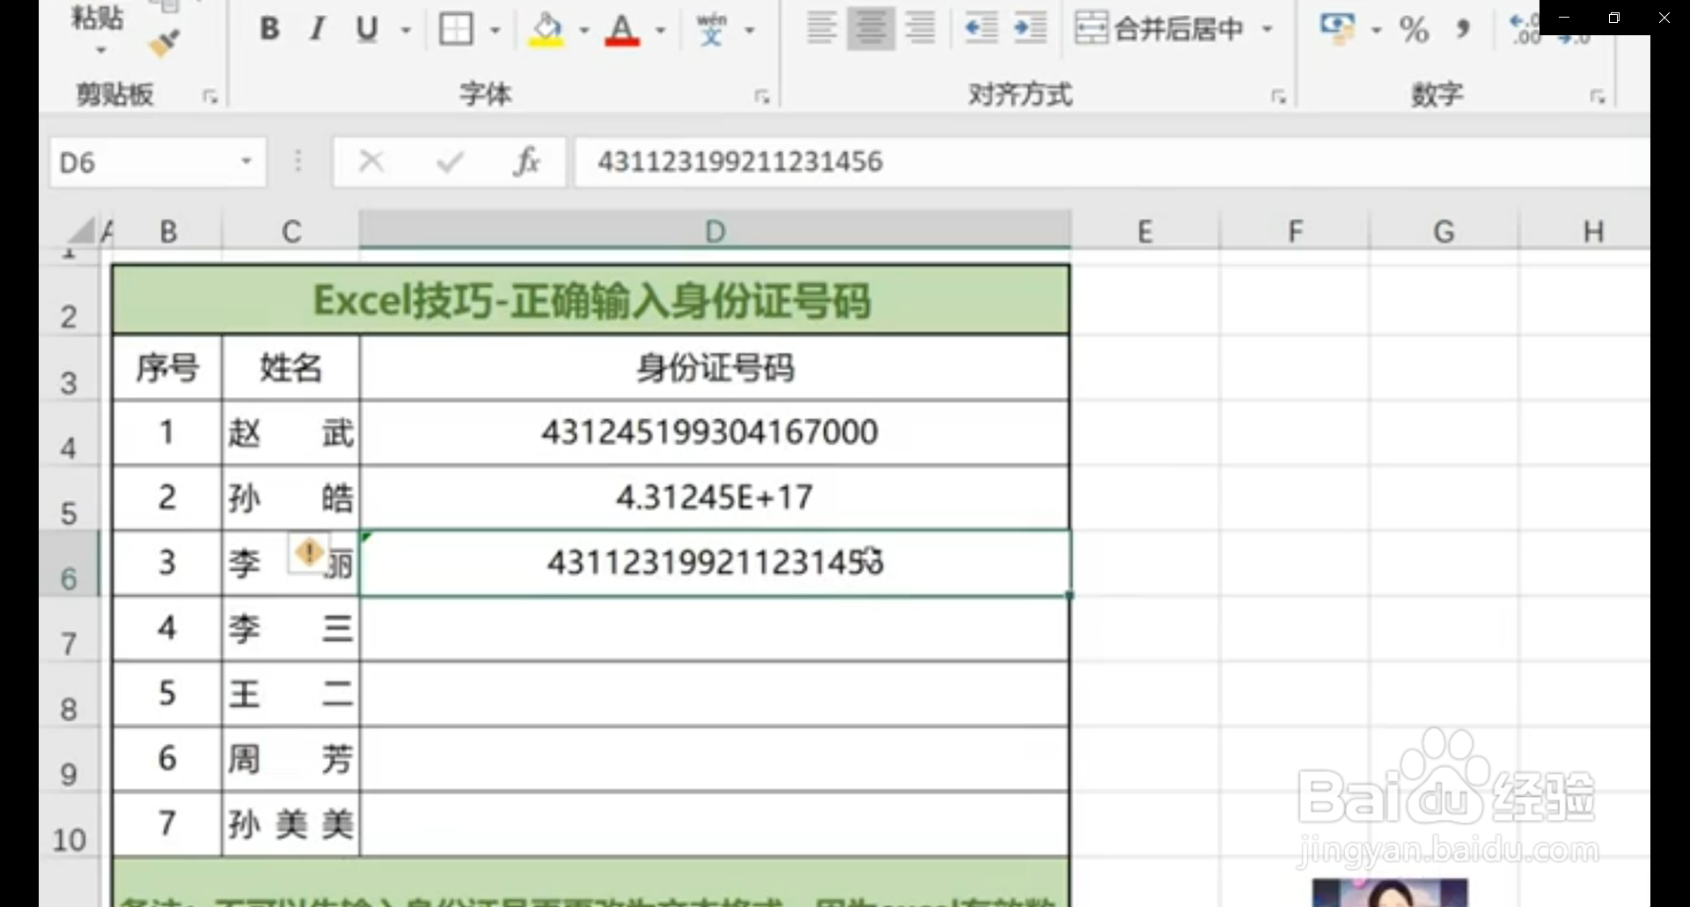Align text left
This screenshot has height=907, width=1690.
[821, 28]
